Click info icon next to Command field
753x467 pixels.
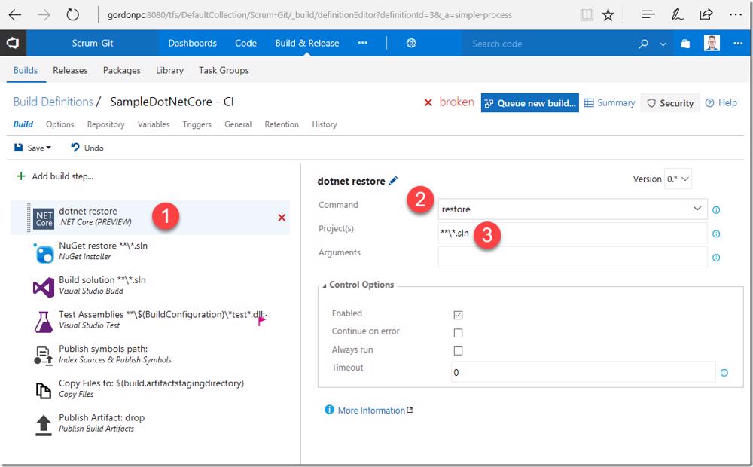[716, 210]
